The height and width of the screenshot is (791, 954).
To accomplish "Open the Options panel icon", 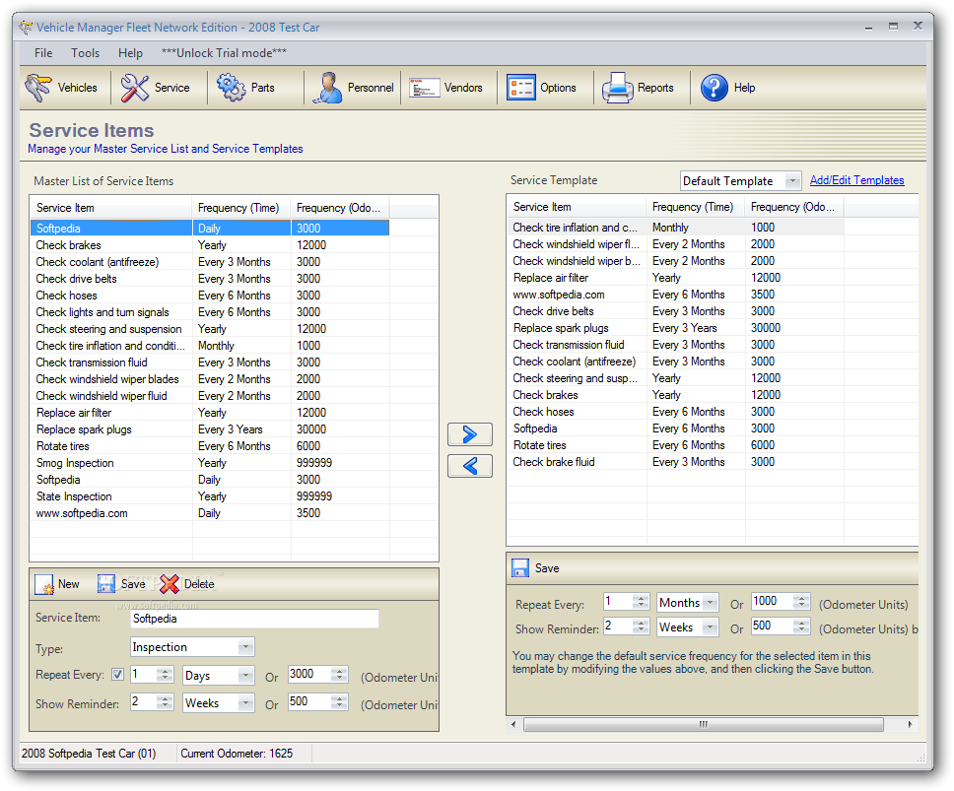I will (x=520, y=88).
